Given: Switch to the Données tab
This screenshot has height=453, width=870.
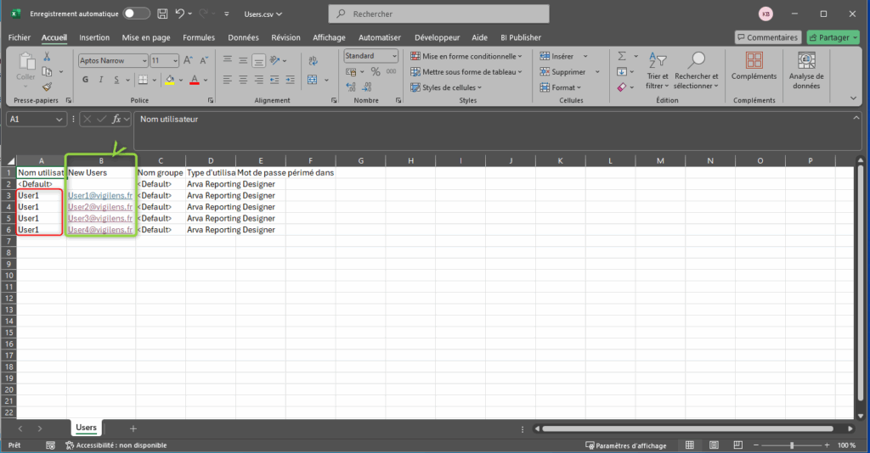Looking at the screenshot, I should [243, 37].
